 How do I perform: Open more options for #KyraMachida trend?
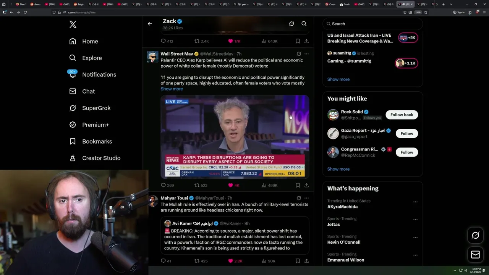[x=415, y=202]
